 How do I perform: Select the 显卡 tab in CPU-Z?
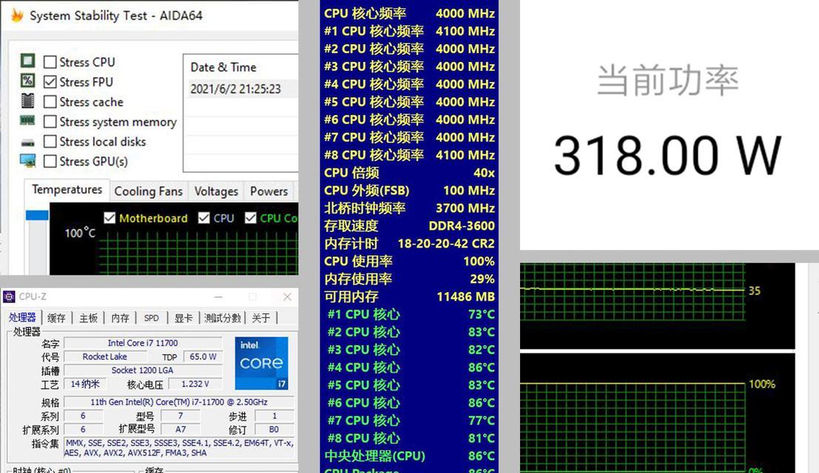[183, 318]
